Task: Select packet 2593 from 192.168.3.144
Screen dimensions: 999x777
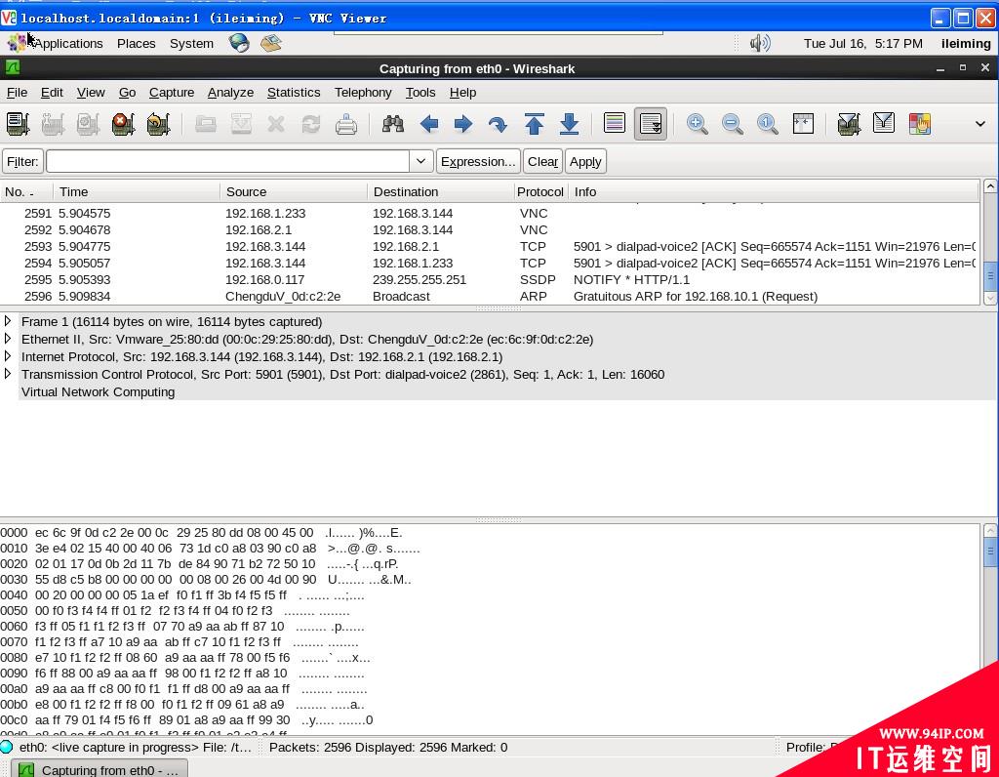Action: tap(490, 247)
